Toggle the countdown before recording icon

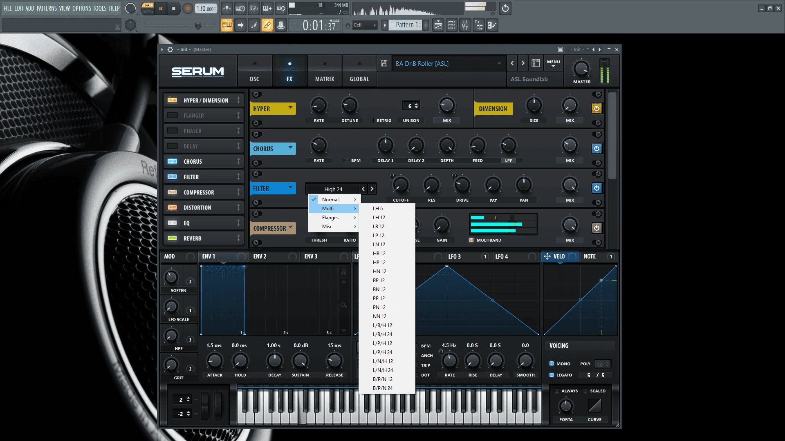click(253, 8)
